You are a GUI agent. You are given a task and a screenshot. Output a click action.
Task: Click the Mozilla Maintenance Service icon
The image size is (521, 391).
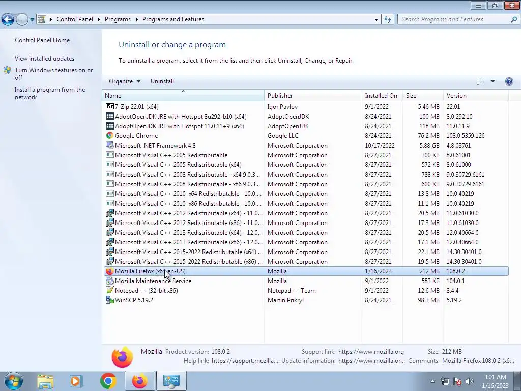pyautogui.click(x=110, y=281)
